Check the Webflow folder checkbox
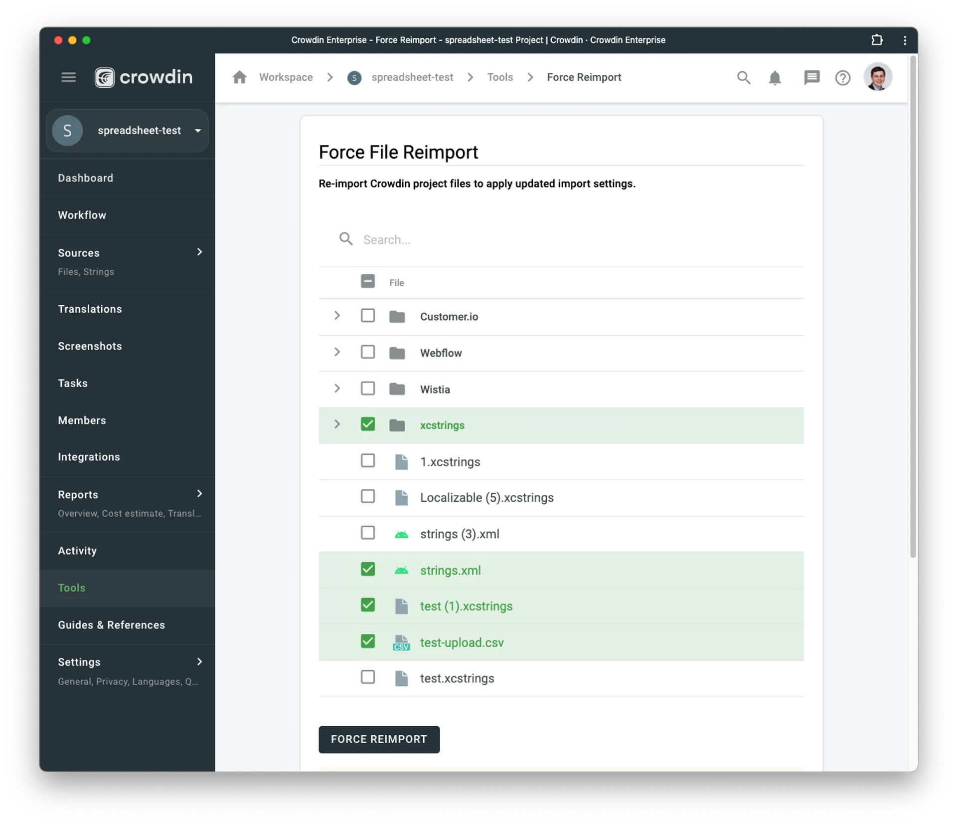The height and width of the screenshot is (823, 957). click(x=368, y=352)
